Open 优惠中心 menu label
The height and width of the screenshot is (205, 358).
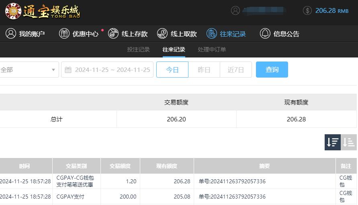pos(85,34)
